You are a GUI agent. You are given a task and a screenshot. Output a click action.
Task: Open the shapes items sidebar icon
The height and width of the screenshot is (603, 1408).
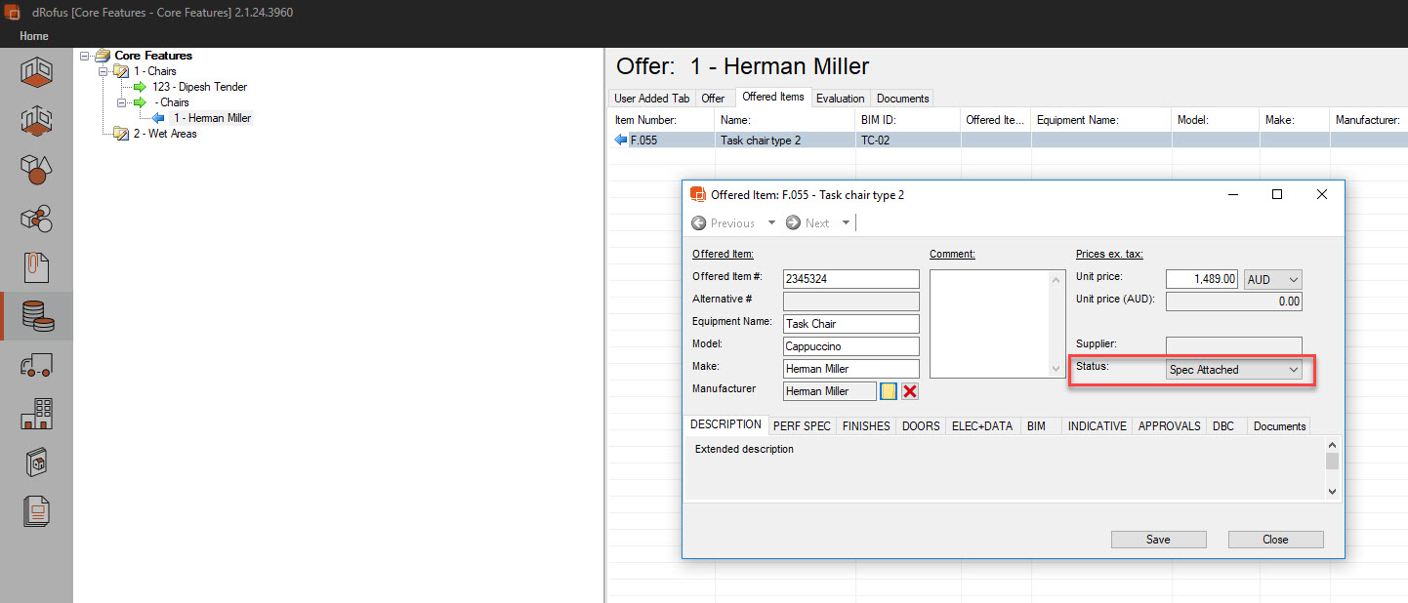[36, 170]
